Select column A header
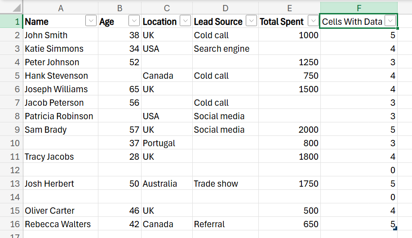 point(61,8)
